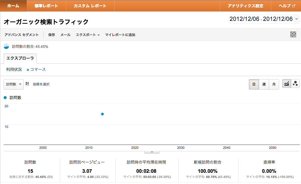Viewport: 301px width, 184px height.
Task: Click マイレポートに追加 button
Action: (120, 35)
